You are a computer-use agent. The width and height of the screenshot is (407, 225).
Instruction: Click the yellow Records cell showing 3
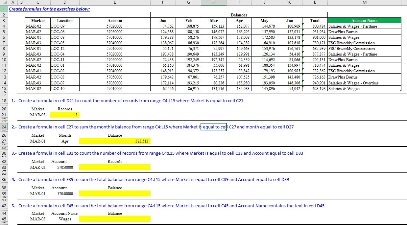tap(65, 114)
